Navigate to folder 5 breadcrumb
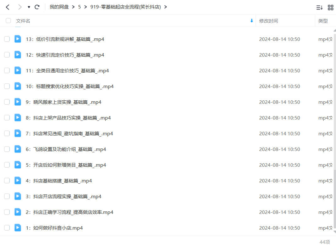 (79, 7)
